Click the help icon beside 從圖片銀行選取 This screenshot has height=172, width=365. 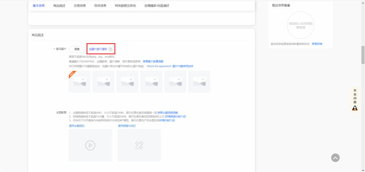[110, 49]
